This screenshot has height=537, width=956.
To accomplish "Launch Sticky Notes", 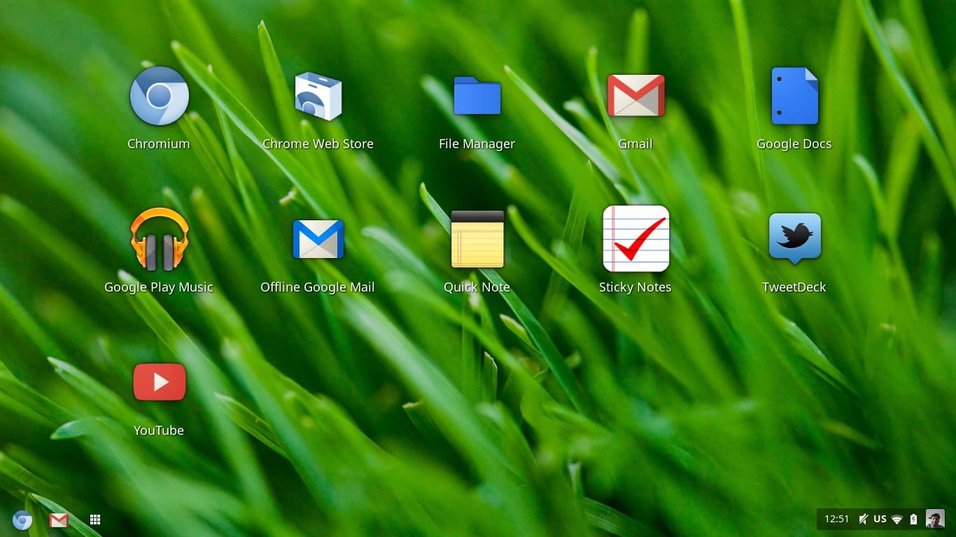I will (x=635, y=239).
